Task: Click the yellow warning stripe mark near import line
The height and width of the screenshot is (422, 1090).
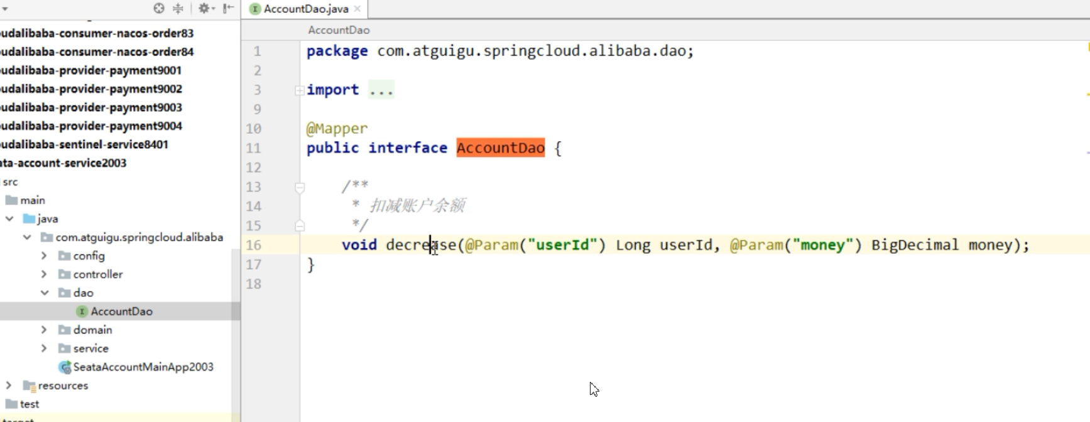Action: click(x=1087, y=95)
